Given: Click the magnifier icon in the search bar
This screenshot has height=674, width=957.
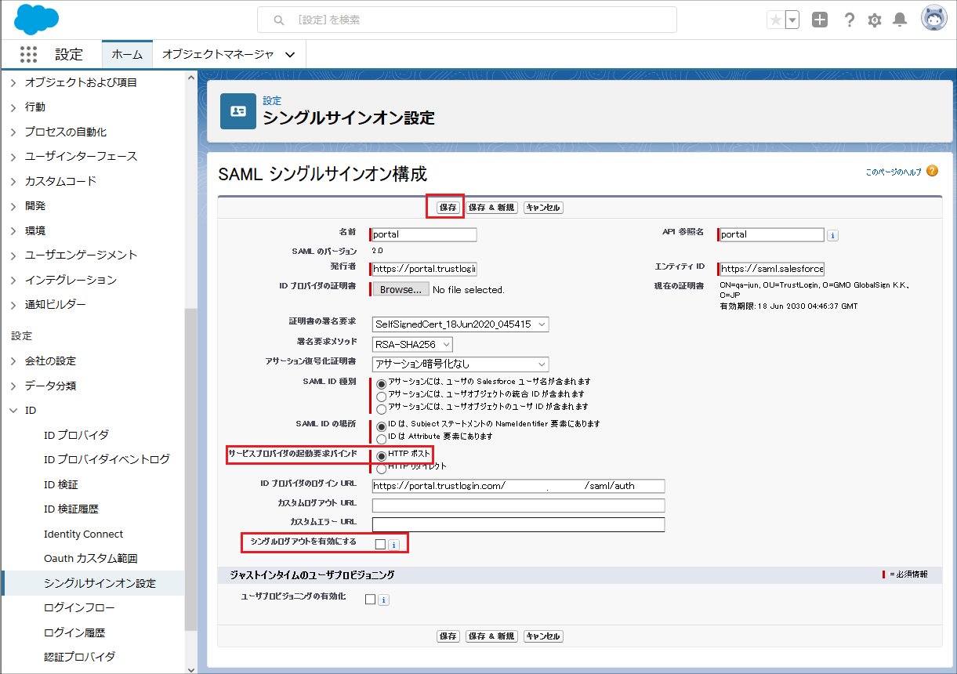Looking at the screenshot, I should coord(278,20).
